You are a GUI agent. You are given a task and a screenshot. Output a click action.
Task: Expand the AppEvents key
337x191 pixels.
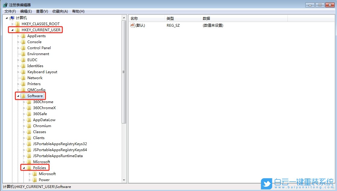pos(18,36)
